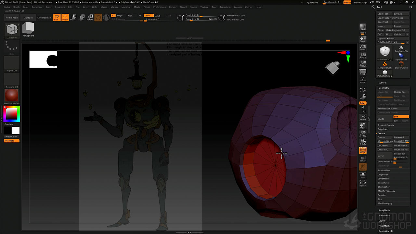Open the Stroke menu
Viewport: 416px width, 234px height.
[x=193, y=7]
